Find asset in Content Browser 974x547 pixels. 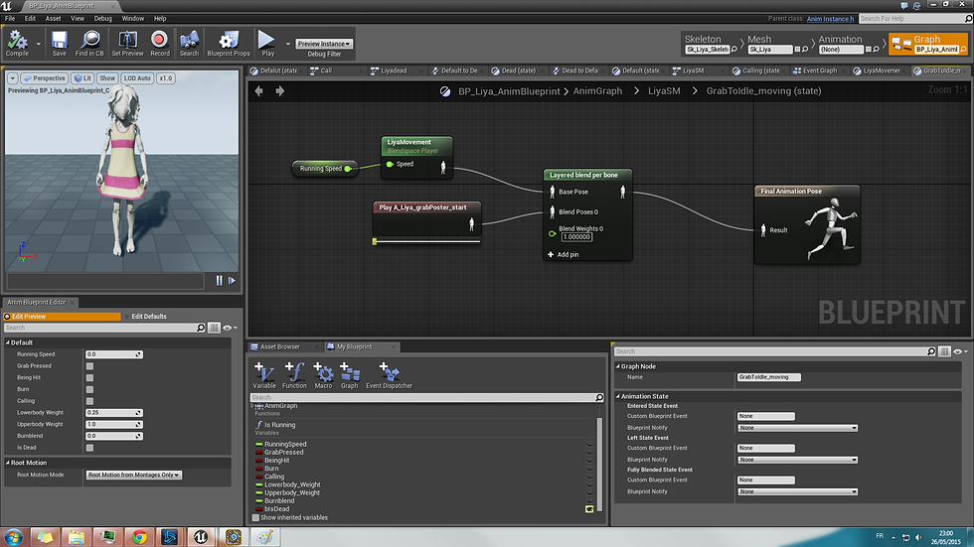[x=89, y=44]
